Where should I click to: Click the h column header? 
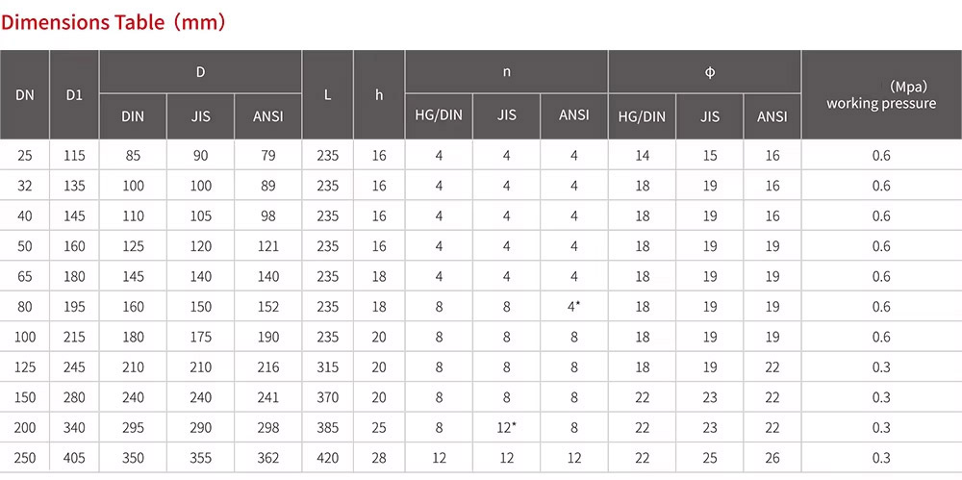379,94
